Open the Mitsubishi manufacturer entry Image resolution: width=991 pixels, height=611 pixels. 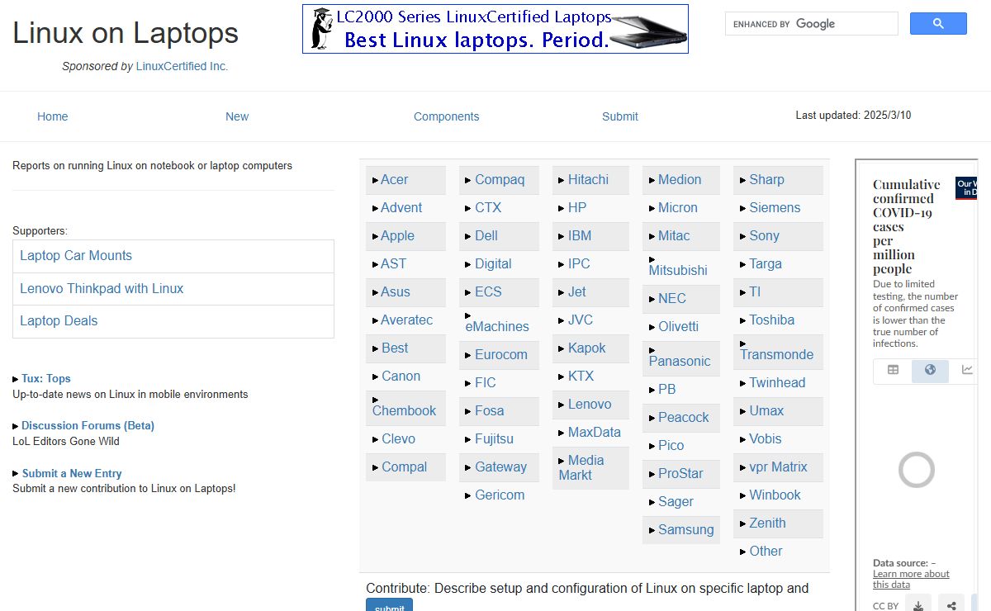pos(678,270)
